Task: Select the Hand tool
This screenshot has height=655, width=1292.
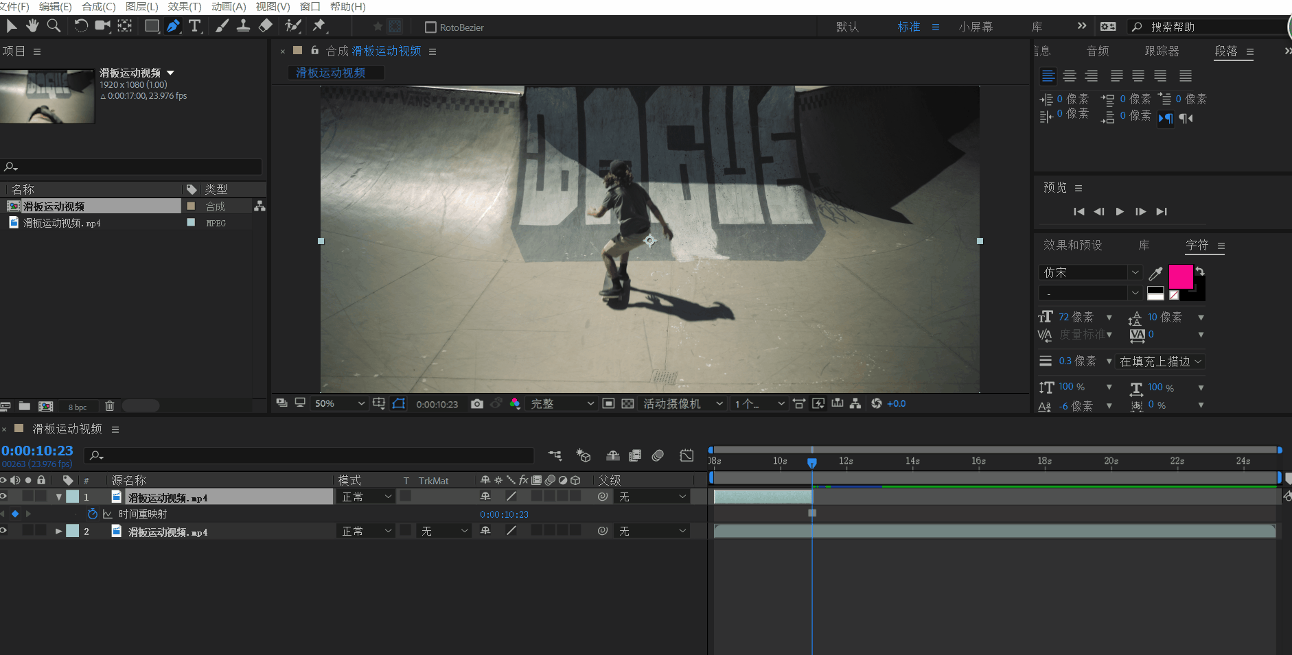Action: 32,26
